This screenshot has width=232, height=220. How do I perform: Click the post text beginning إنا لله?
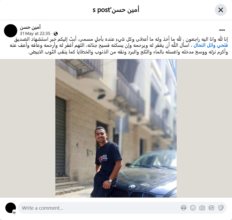(119, 45)
